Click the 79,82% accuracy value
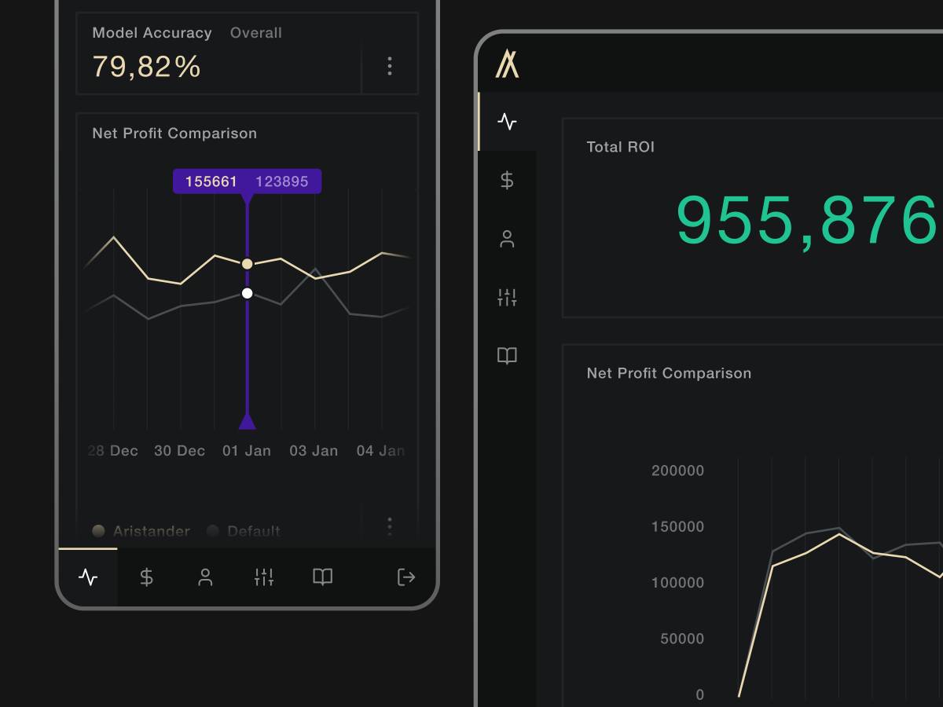 (147, 67)
